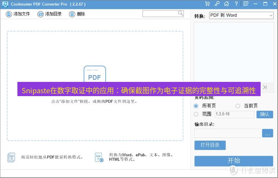Click the batch conversion documents icon
278x178 pixels.
pyautogui.click(x=11, y=157)
